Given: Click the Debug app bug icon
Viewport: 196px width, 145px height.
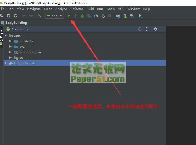Looking at the screenshot, I should coord(82,16).
